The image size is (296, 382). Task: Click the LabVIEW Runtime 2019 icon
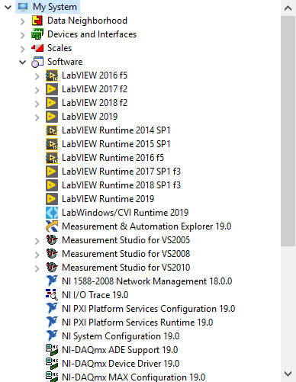click(52, 199)
